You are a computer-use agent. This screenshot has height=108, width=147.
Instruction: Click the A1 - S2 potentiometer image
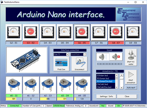pos(31,85)
